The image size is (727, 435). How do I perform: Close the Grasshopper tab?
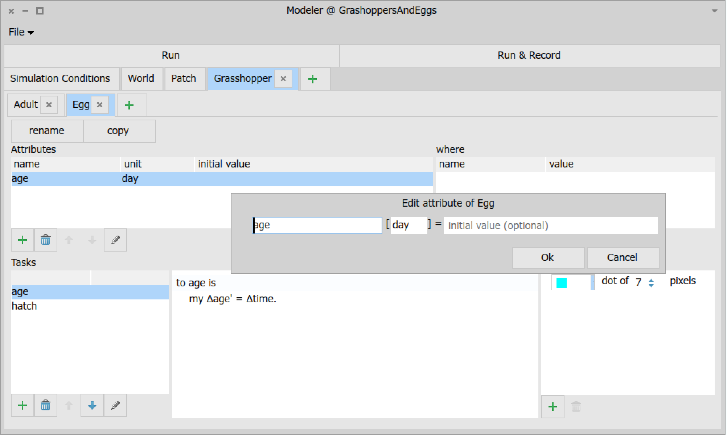(x=283, y=79)
